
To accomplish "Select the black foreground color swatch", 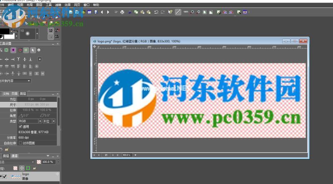I will 5,31.
